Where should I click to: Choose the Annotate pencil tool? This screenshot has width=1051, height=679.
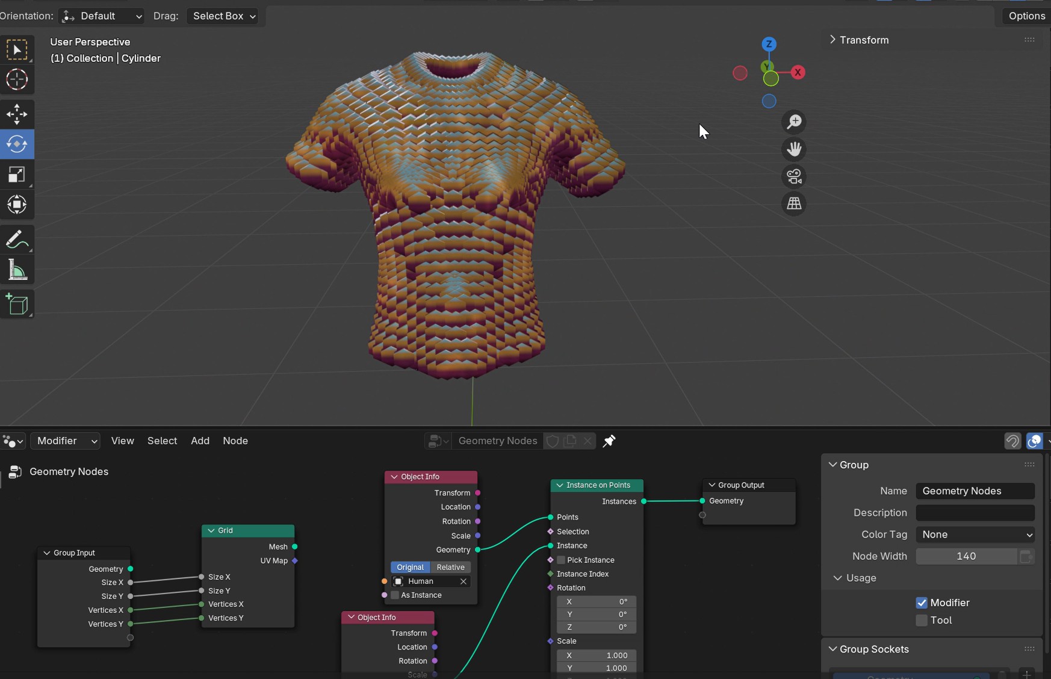click(17, 240)
